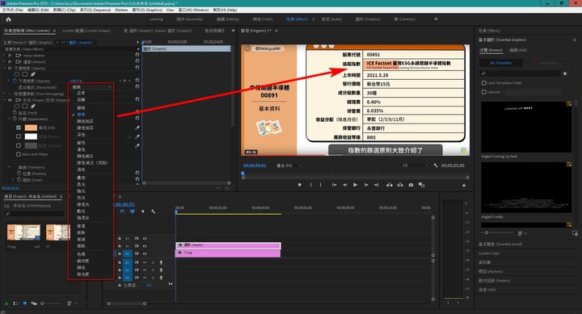Image resolution: width=582 pixels, height=314 pixels.
Task: Pick Fill color with its eyedropper
Action: (x=137, y=128)
